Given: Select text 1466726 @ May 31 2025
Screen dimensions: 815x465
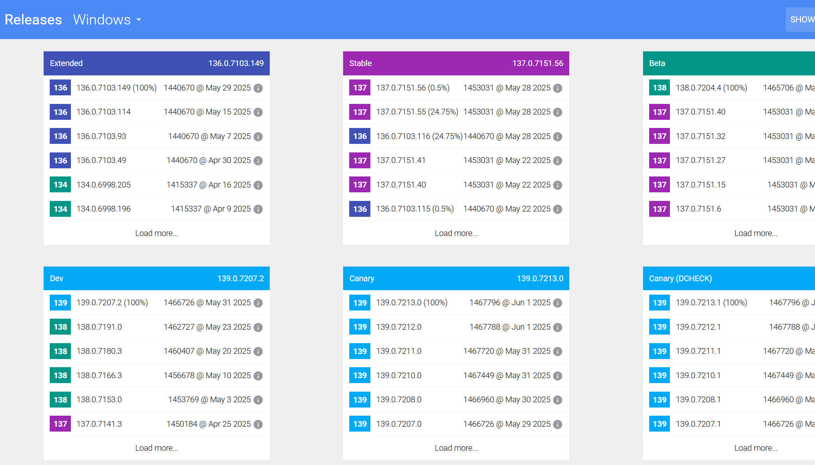Looking at the screenshot, I should pos(207,302).
